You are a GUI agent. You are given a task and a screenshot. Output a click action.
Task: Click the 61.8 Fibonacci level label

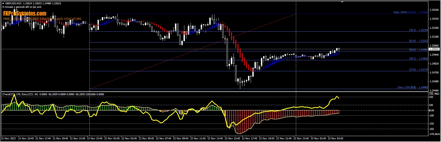(418, 41)
